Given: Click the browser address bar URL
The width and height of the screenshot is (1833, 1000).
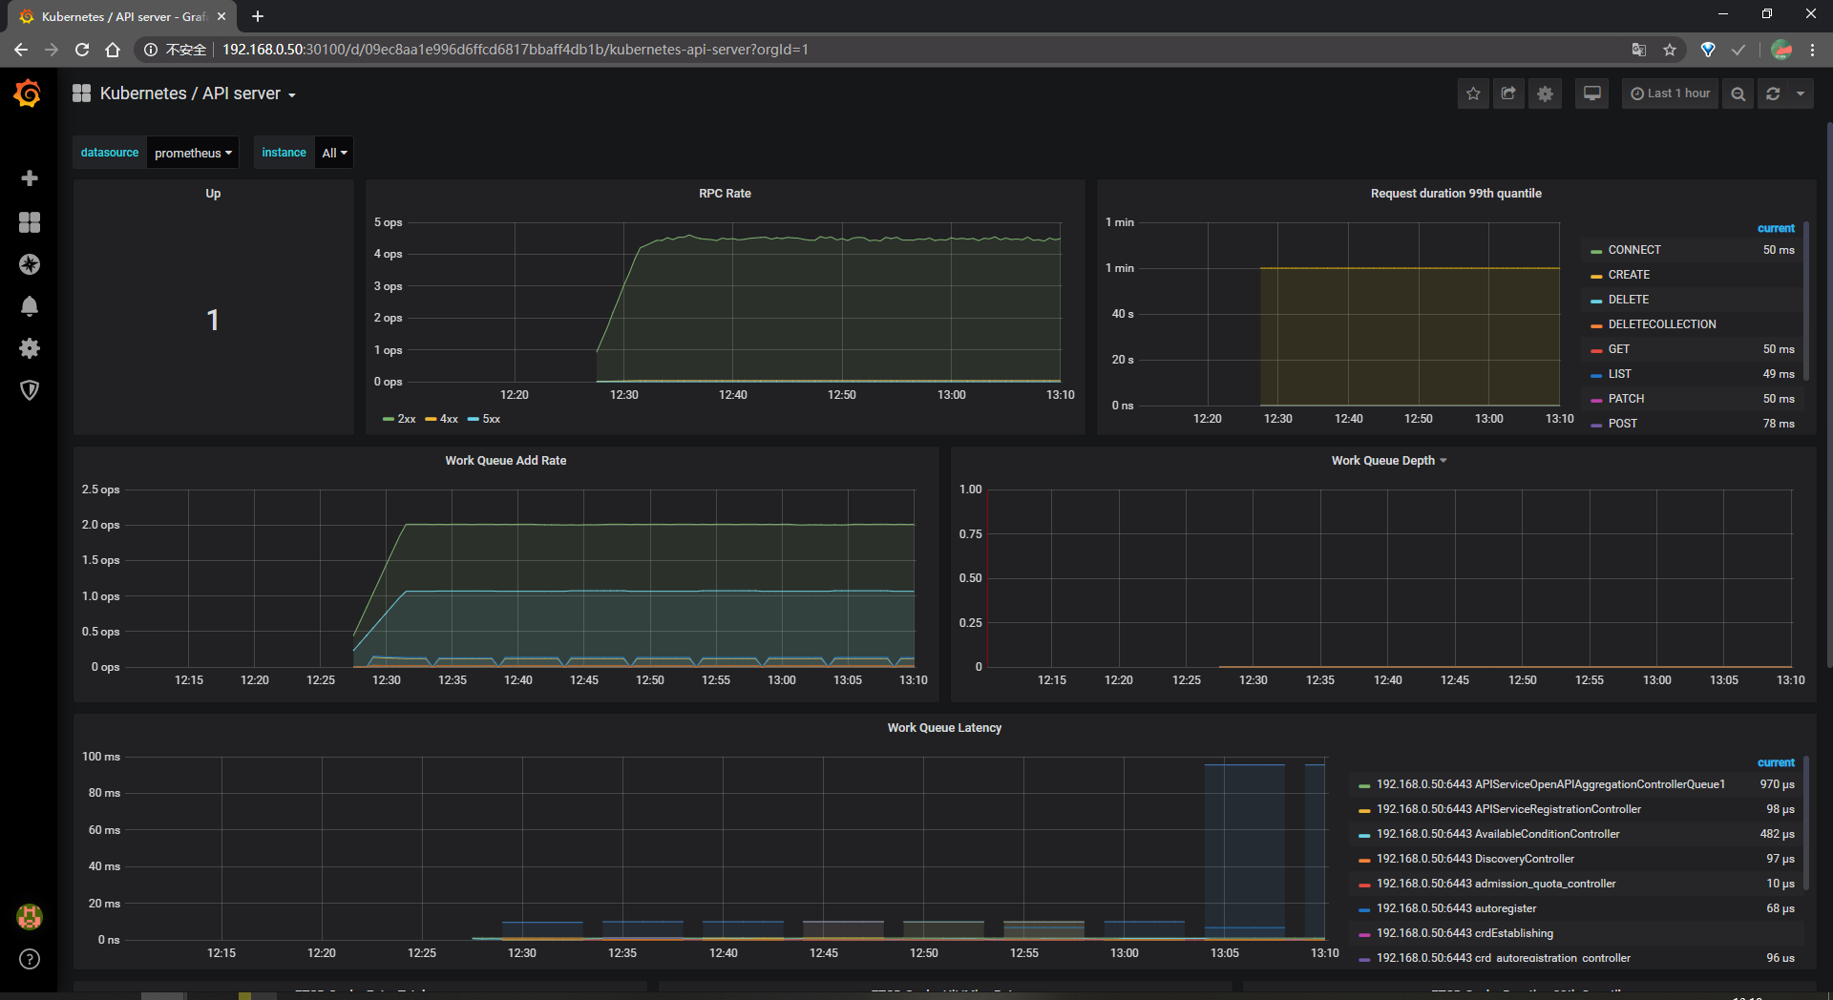Looking at the screenshot, I should click(516, 50).
